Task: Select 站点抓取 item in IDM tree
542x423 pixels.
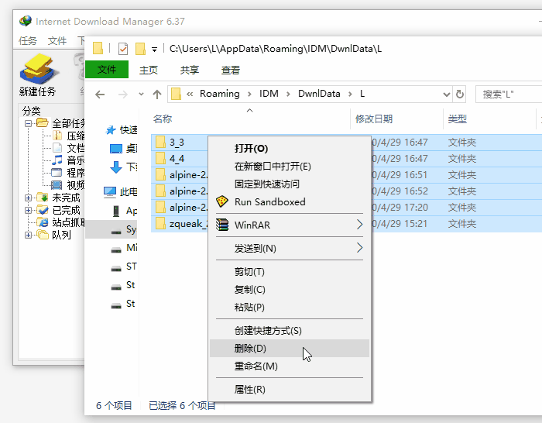Action: tap(68, 222)
